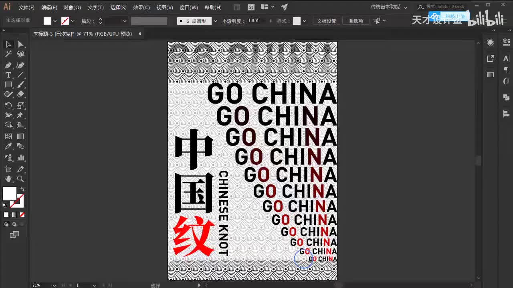Open the 文件(F) menu
The height and width of the screenshot is (288, 513).
coord(26,7)
